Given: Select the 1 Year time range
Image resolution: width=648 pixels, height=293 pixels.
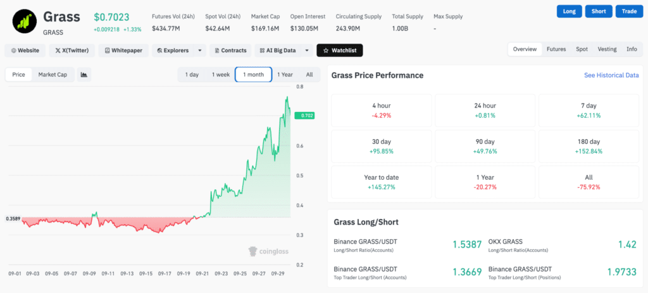Looking at the screenshot, I should click(285, 75).
